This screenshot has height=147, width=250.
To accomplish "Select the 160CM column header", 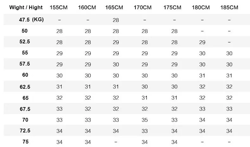I will (87, 8).
